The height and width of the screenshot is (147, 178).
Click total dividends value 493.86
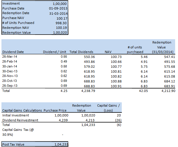(x=89, y=62)
